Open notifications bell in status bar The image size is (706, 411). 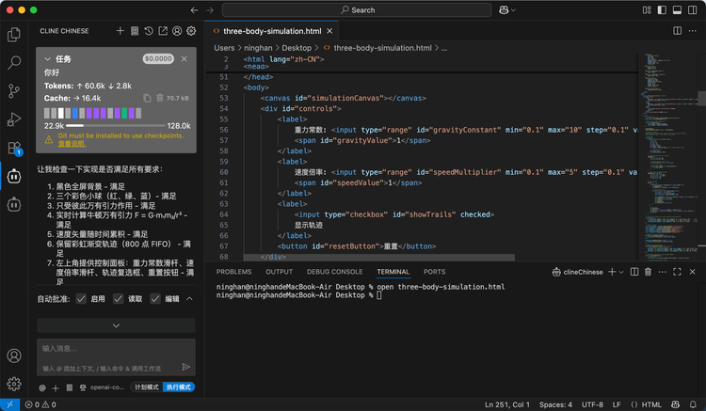(x=693, y=404)
